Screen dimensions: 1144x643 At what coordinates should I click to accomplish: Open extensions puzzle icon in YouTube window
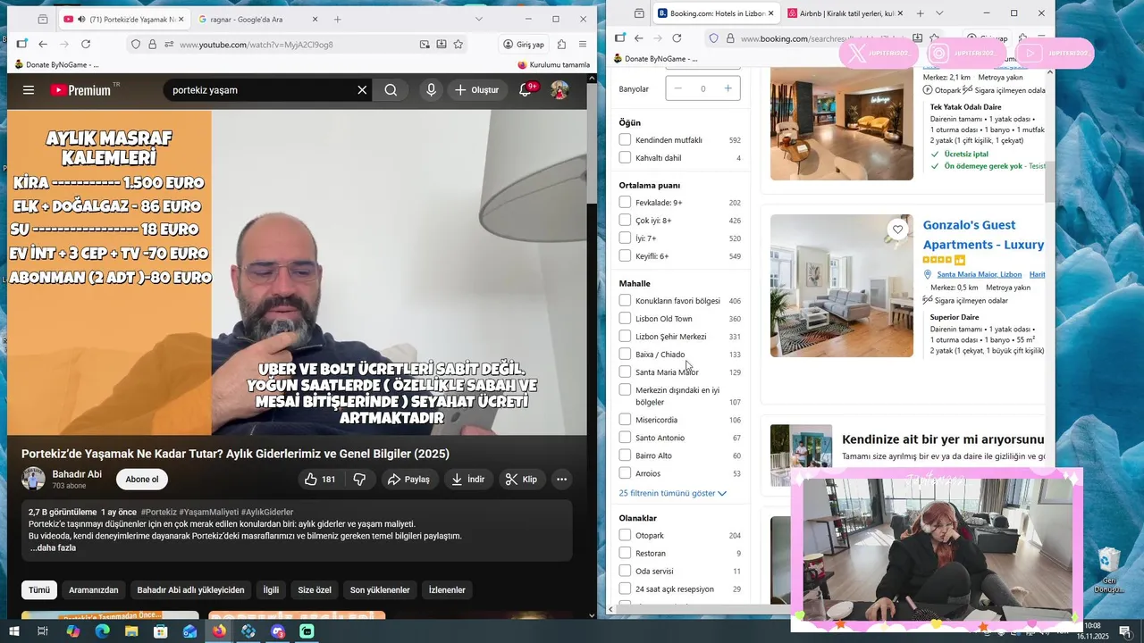coord(561,44)
